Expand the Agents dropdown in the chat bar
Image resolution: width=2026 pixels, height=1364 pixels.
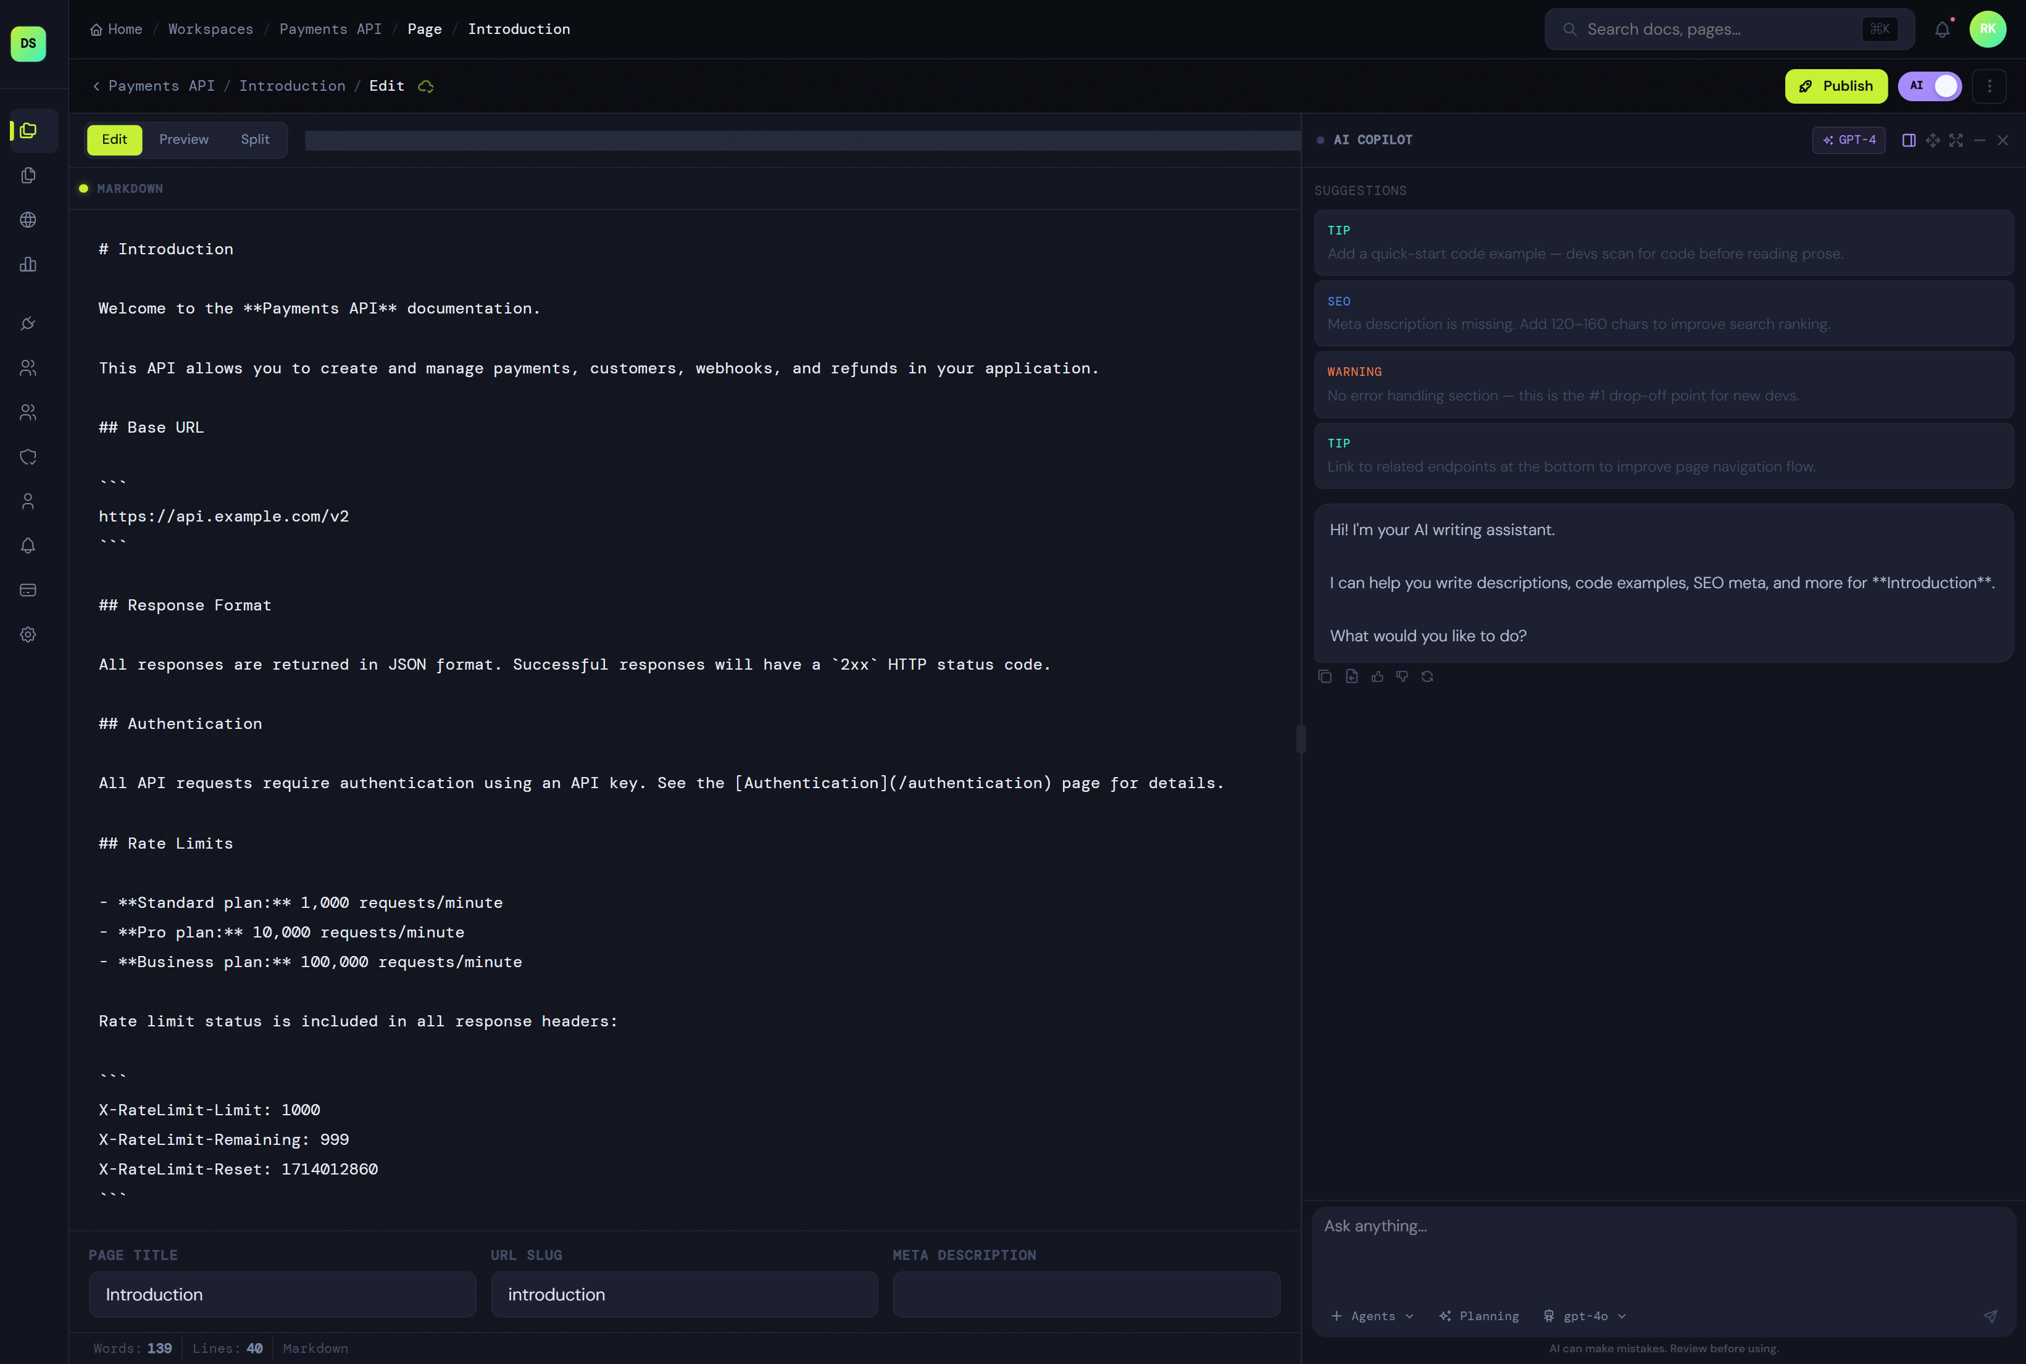[x=1372, y=1316]
